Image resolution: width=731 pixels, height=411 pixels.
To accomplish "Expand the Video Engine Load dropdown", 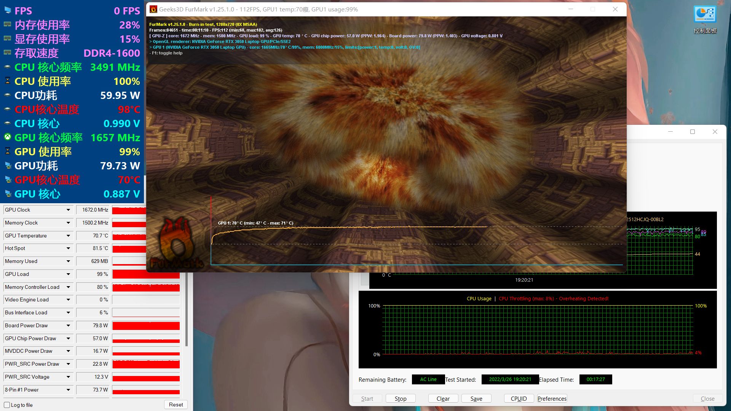I will click(68, 299).
